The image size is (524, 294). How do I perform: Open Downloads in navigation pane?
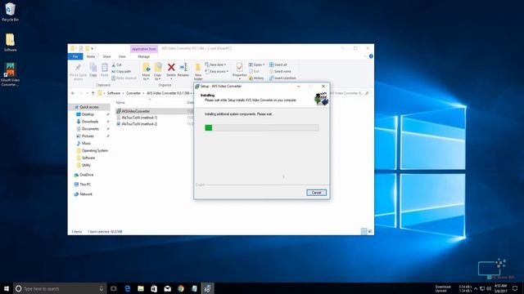click(x=90, y=122)
